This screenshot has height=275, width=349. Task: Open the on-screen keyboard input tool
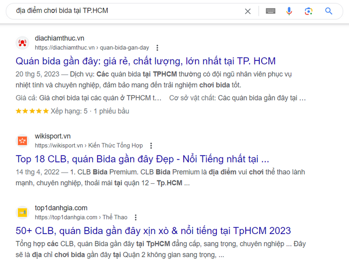[x=271, y=11]
